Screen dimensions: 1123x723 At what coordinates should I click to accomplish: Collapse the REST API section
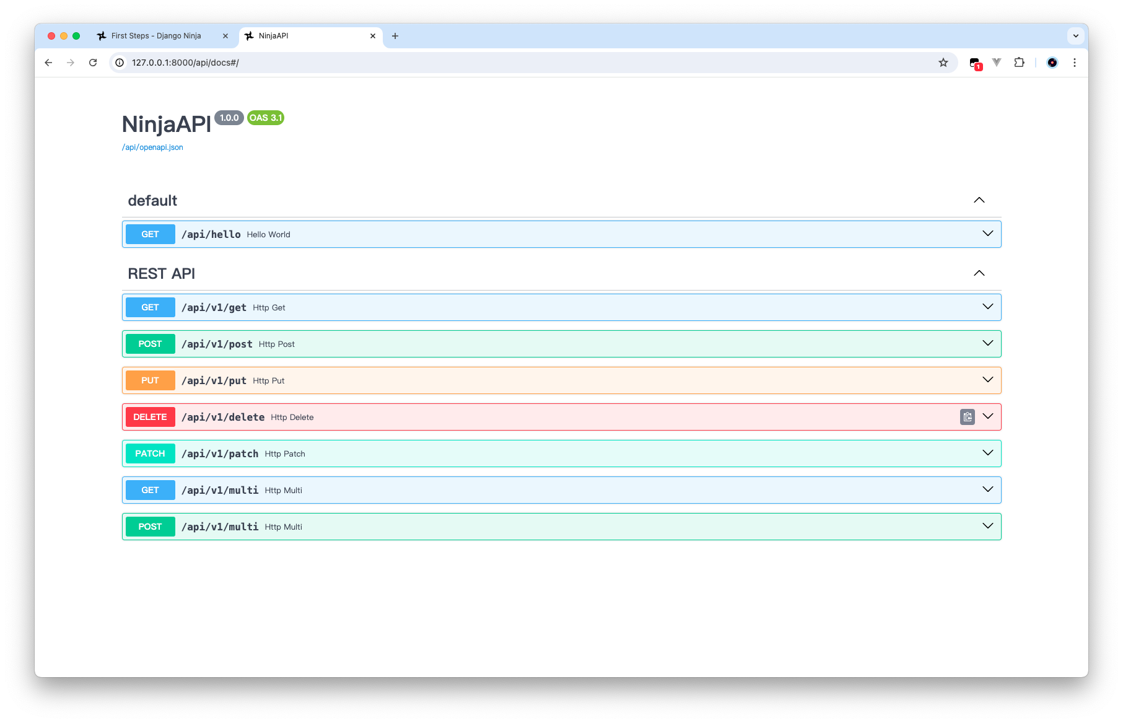pyautogui.click(x=979, y=273)
